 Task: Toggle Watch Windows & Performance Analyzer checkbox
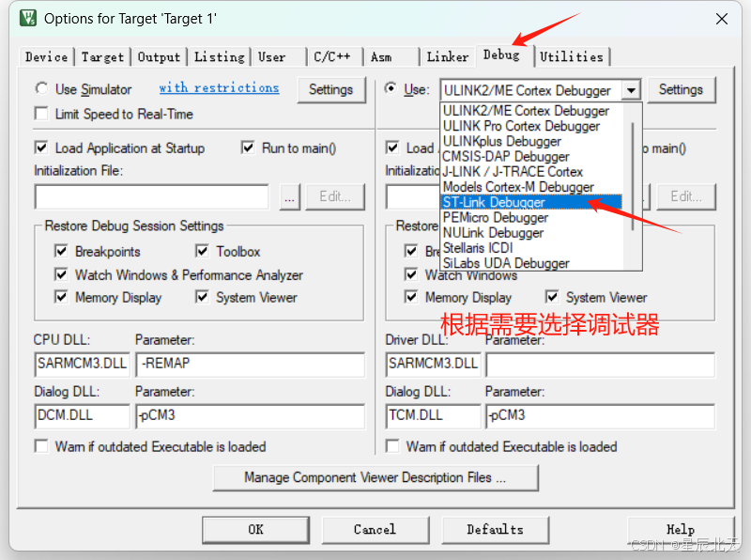point(61,274)
